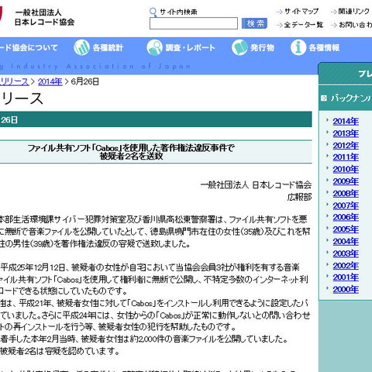
Task: Go to リリース in the breadcrumb
Action: click(x=14, y=82)
